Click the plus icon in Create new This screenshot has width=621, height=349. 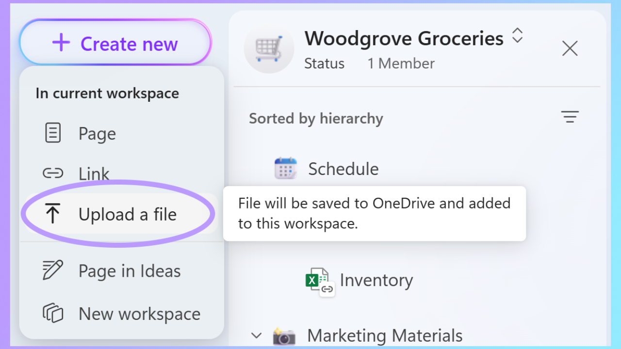61,43
